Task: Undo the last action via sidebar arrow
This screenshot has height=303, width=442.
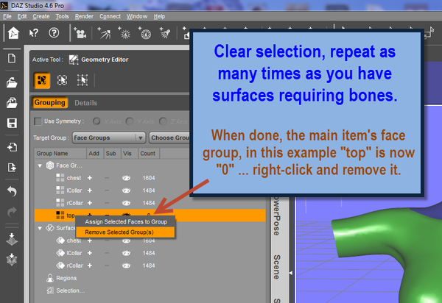Action: click(x=12, y=192)
